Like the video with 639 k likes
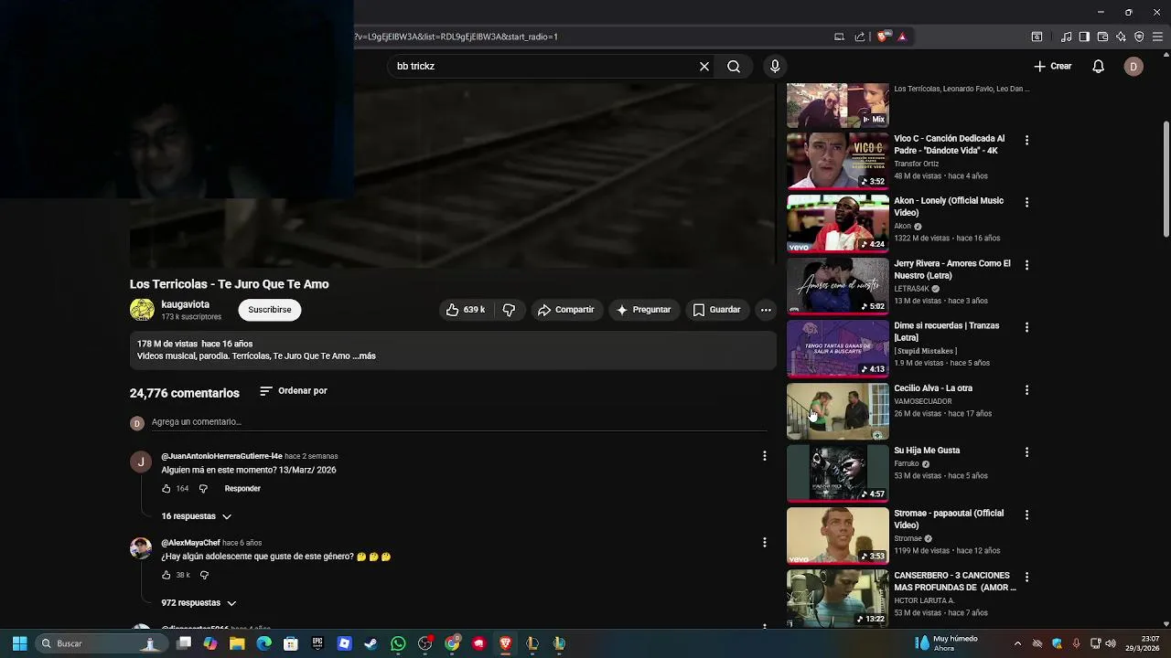This screenshot has width=1171, height=658. pos(466,310)
